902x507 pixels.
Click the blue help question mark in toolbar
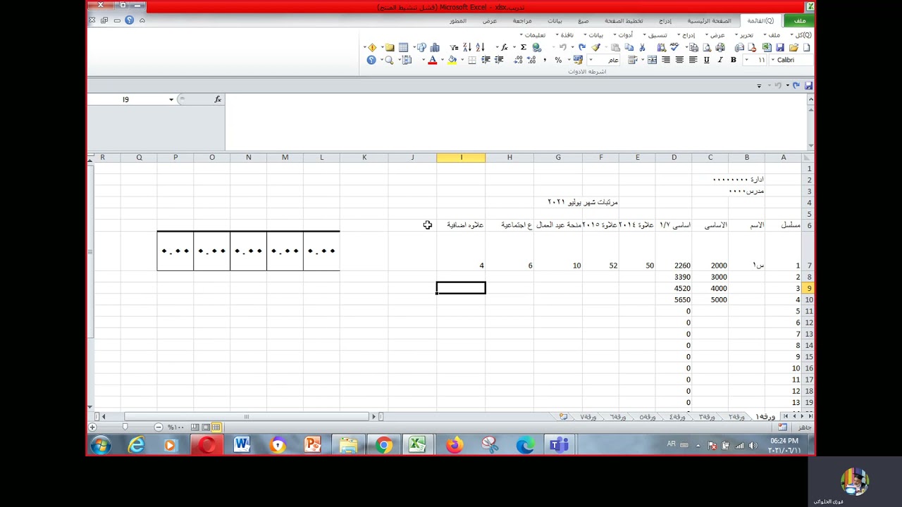point(371,60)
